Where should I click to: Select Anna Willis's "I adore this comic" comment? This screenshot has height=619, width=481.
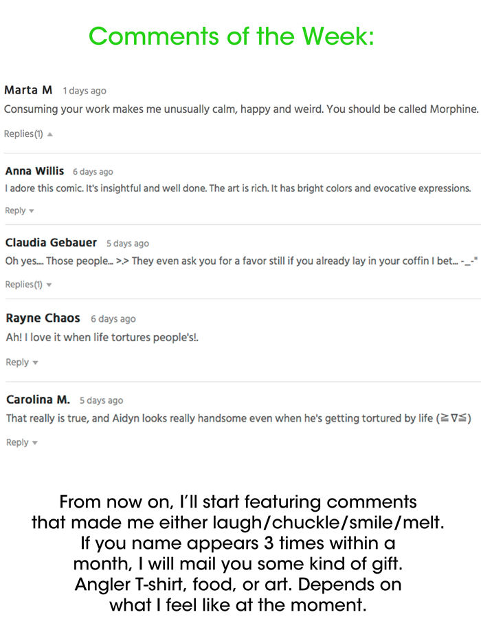coord(238,188)
